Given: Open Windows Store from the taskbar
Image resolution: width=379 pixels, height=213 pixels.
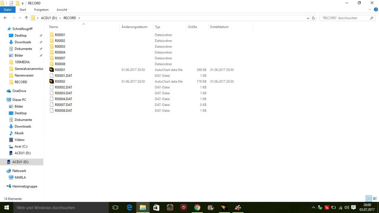Looking at the screenshot, I should coord(156,207).
